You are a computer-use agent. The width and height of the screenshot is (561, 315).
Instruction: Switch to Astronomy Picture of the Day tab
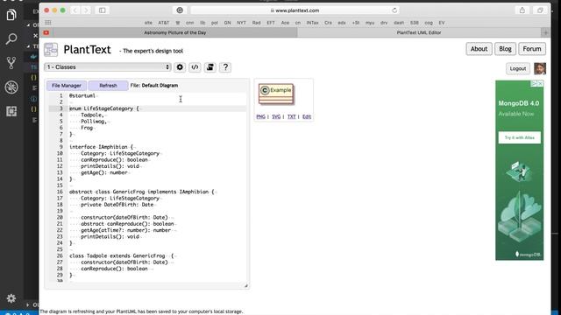coord(175,32)
